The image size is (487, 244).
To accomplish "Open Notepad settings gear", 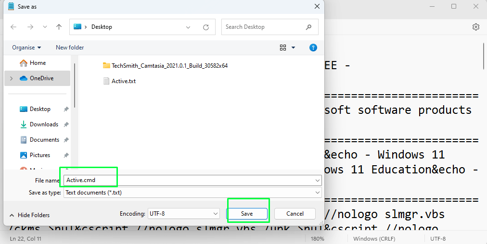I will click(476, 27).
